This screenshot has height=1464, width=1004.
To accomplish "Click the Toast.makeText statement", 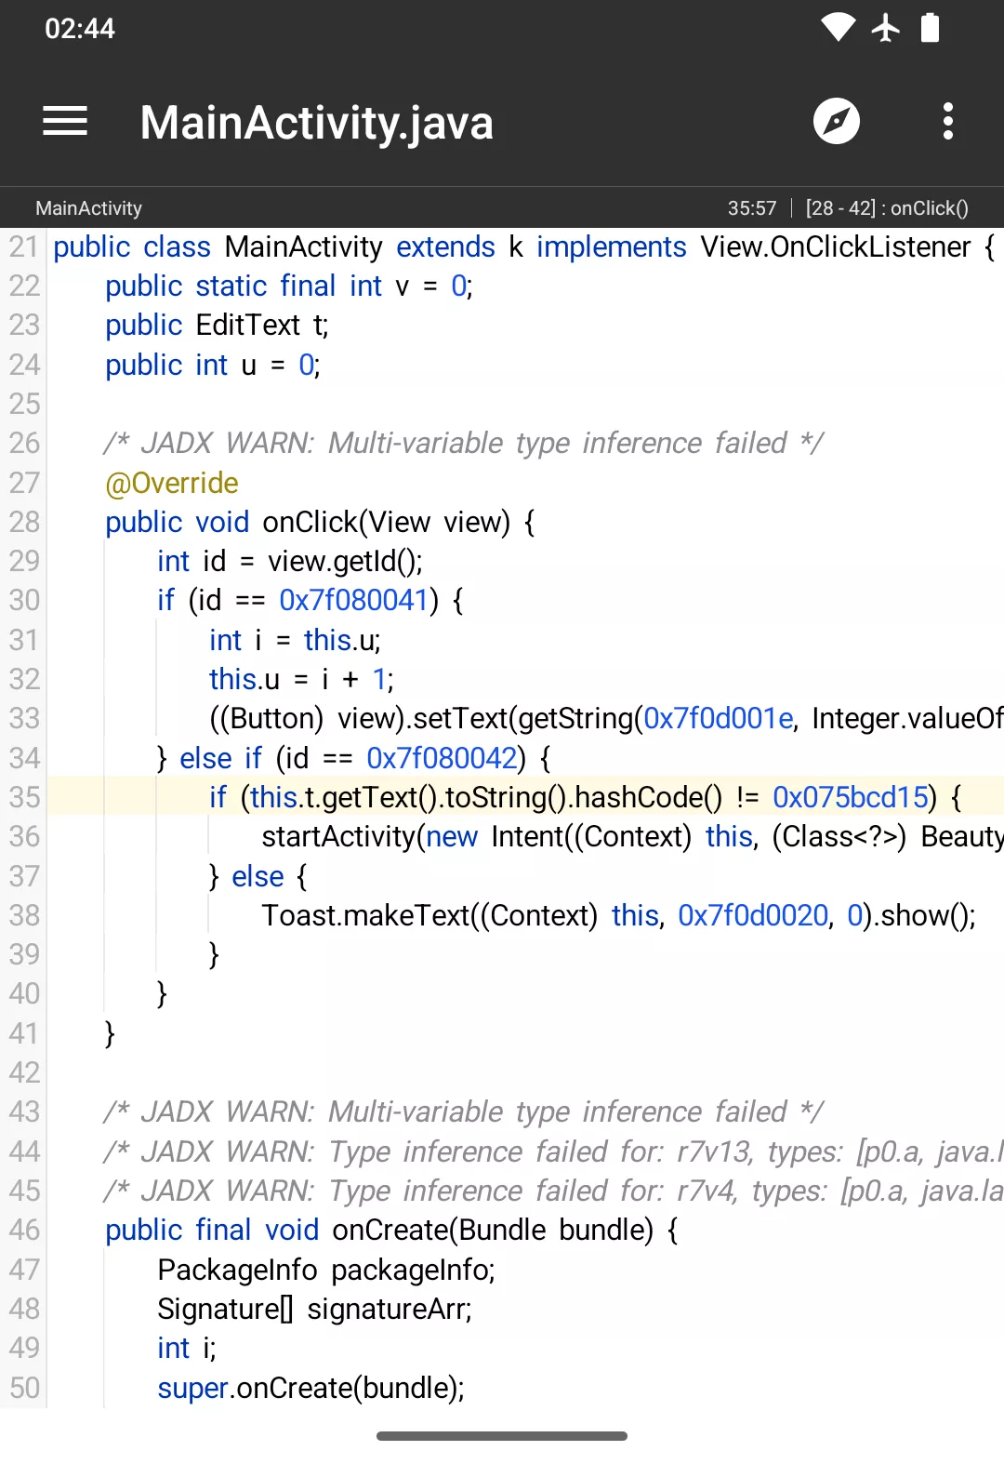I will click(x=365, y=915).
